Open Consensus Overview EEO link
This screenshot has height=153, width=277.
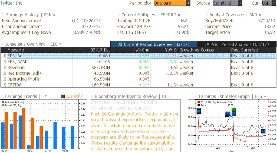tap(33, 44)
